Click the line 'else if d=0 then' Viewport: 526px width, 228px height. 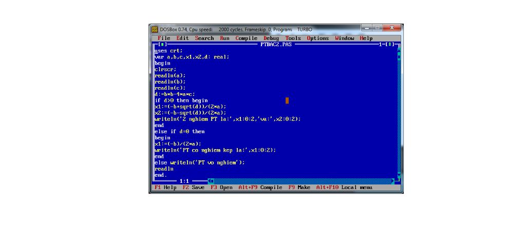pyautogui.click(x=179, y=132)
